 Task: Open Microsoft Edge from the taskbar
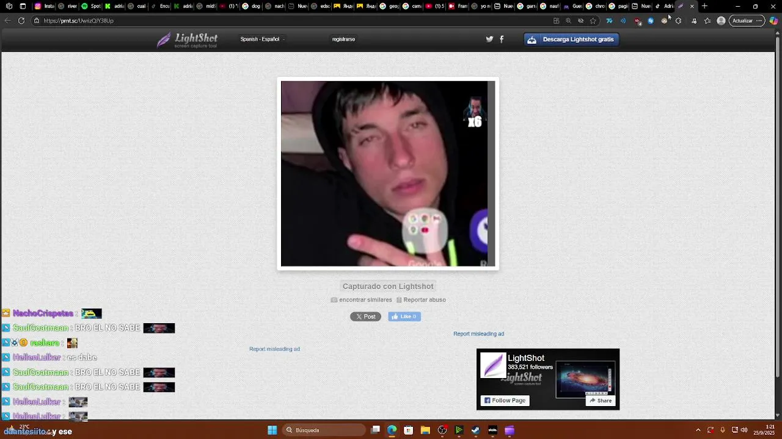click(x=392, y=430)
